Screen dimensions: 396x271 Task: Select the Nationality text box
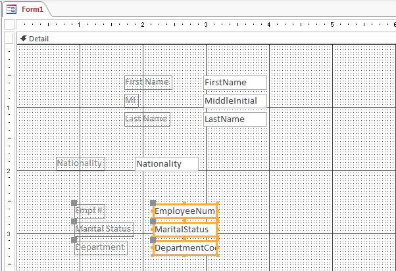tap(166, 164)
